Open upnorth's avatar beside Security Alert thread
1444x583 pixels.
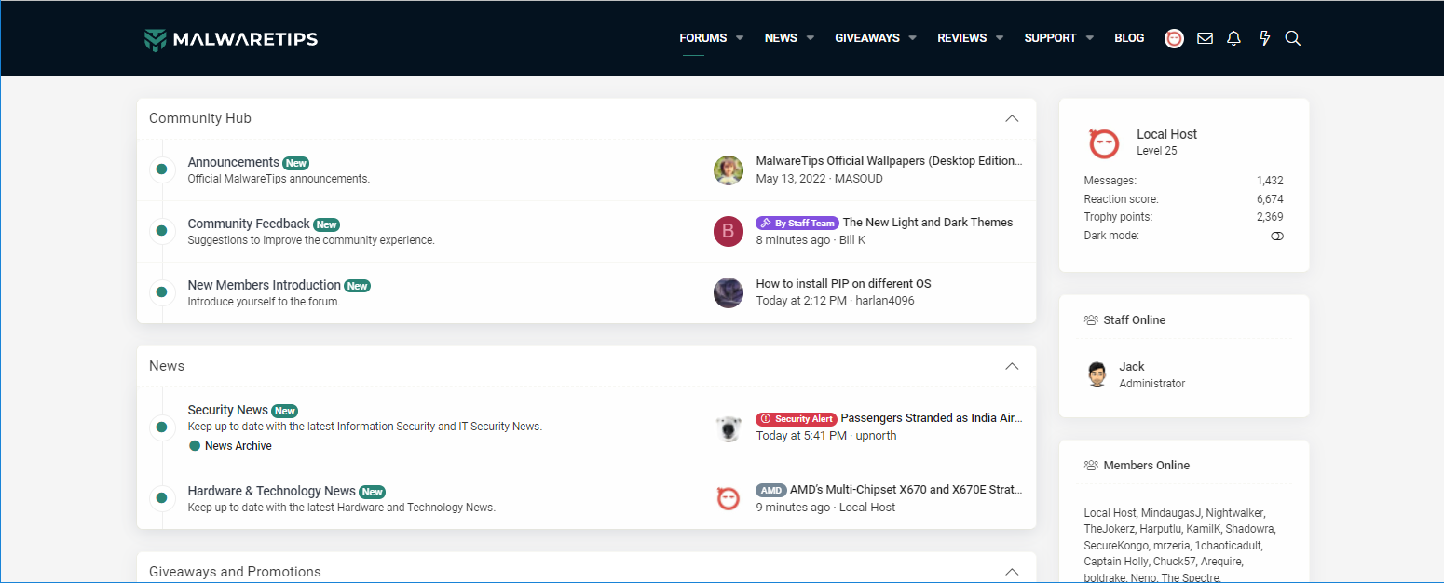point(729,428)
